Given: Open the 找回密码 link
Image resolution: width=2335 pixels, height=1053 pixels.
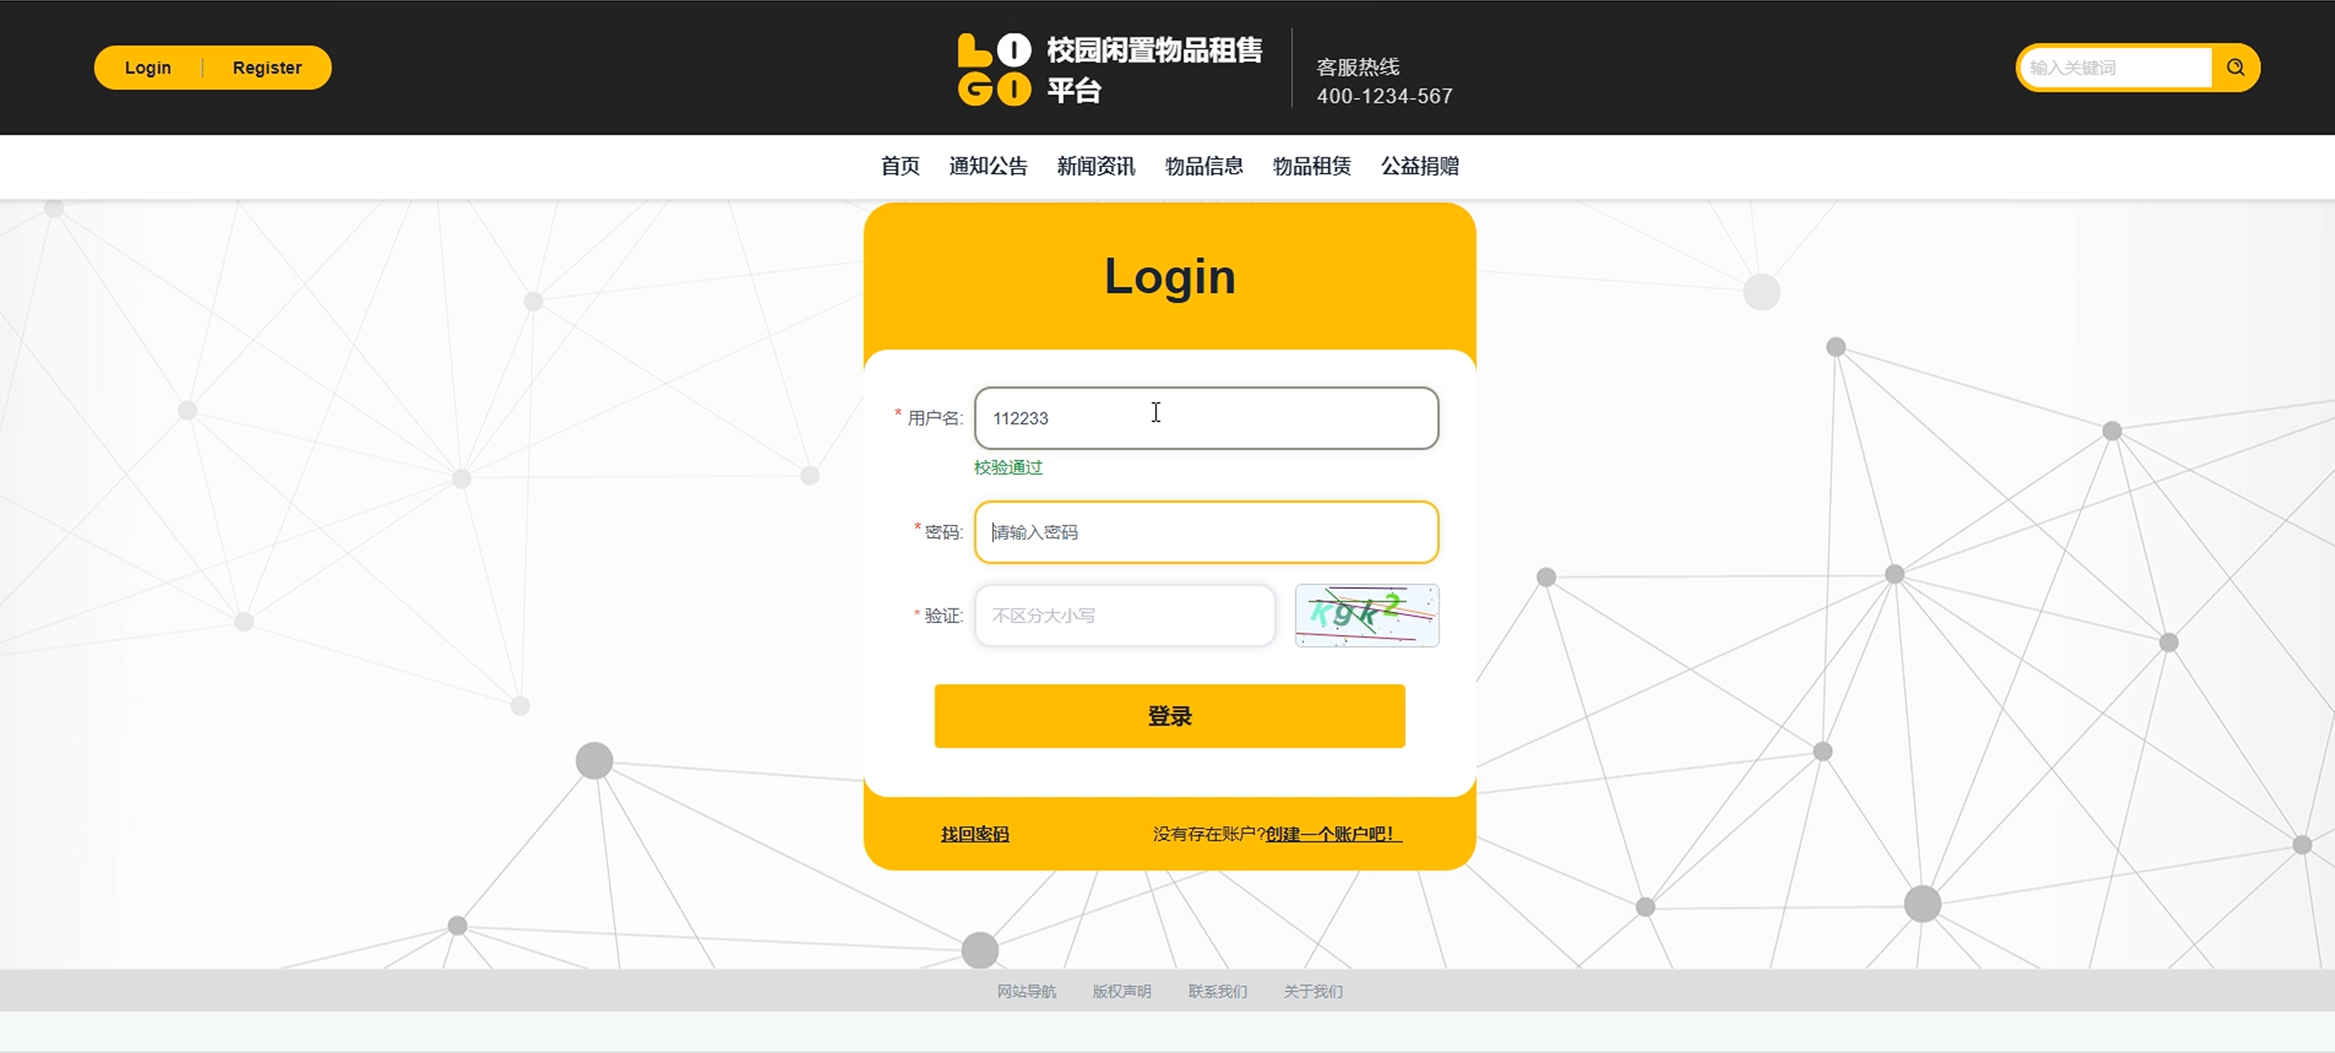Looking at the screenshot, I should (x=974, y=833).
